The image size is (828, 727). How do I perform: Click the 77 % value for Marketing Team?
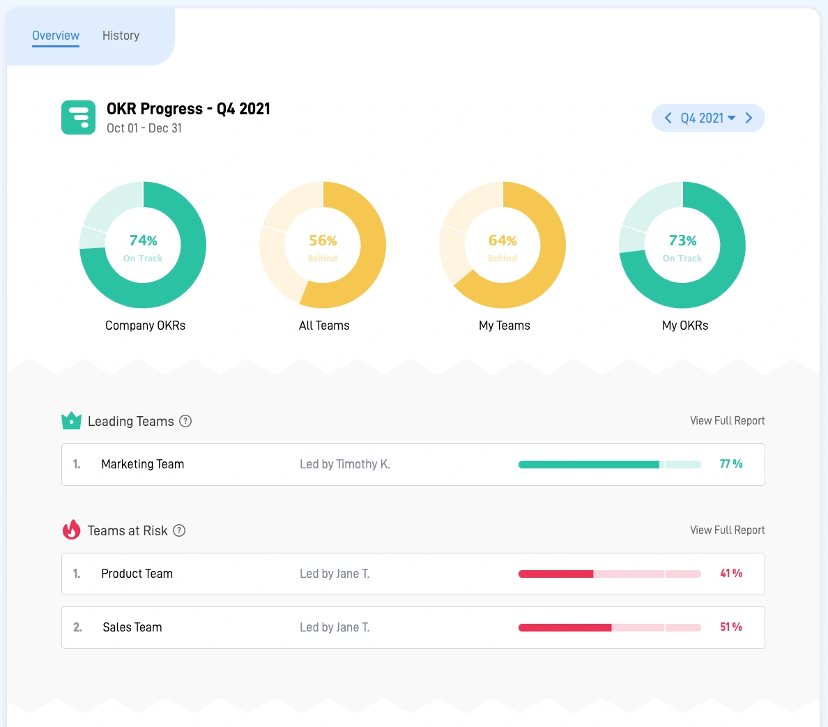pyautogui.click(x=731, y=464)
